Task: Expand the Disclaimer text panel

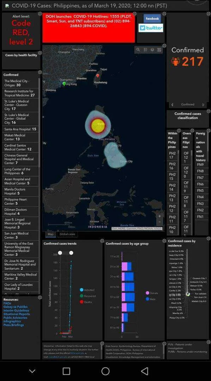Action: point(102,344)
